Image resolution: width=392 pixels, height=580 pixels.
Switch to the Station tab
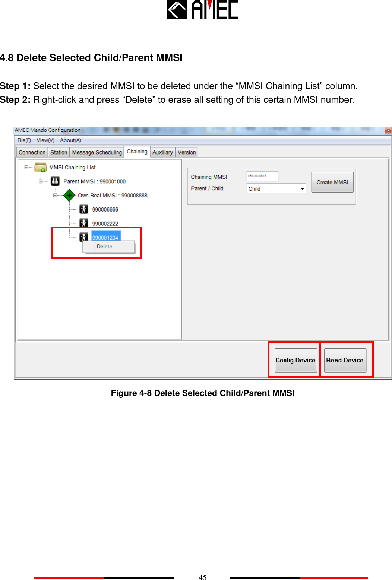click(59, 152)
